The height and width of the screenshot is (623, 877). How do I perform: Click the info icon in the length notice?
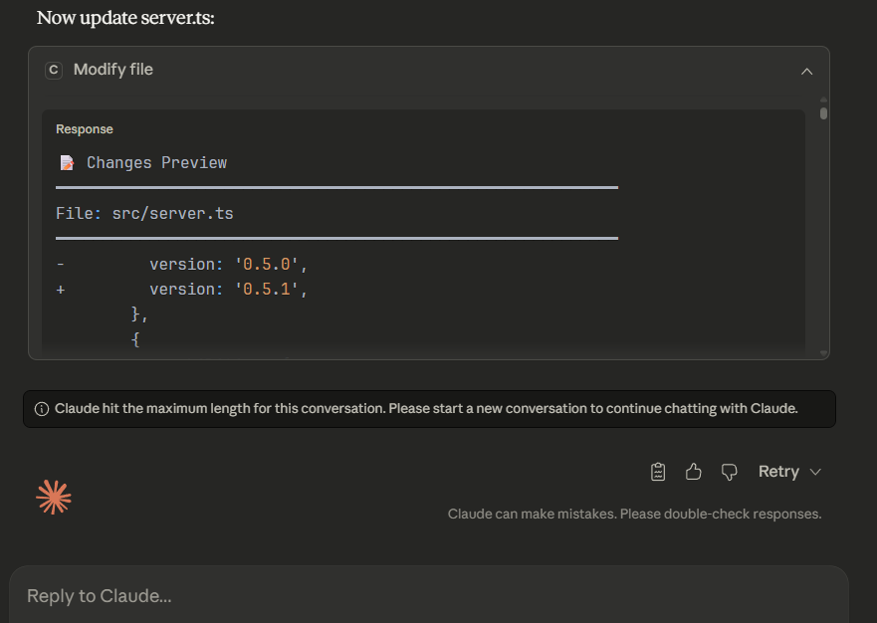(42, 409)
